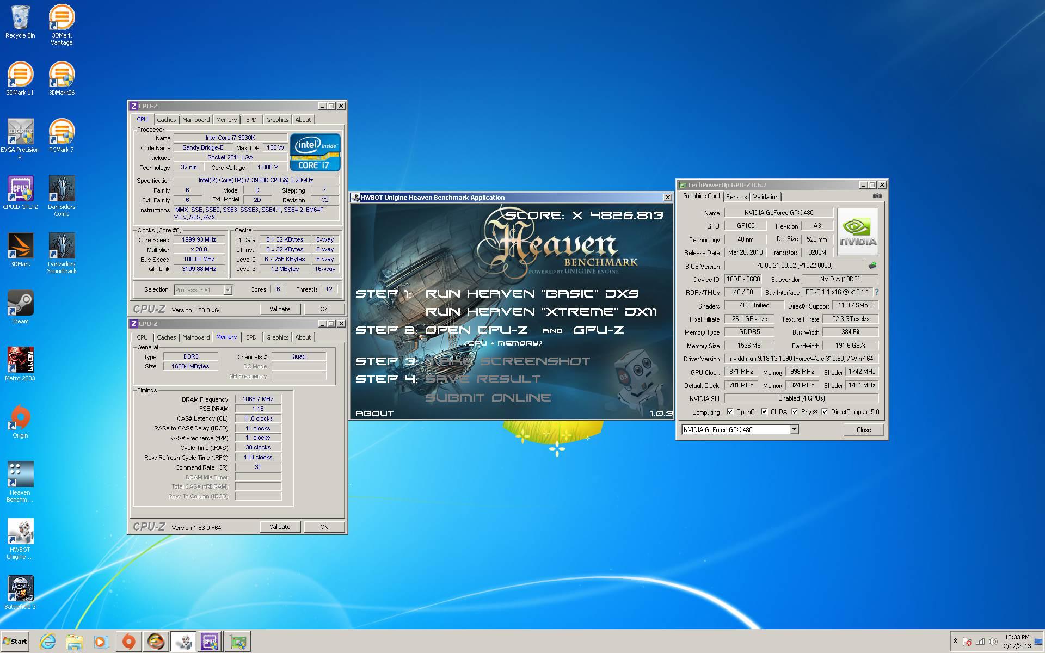Click the volume speaker icon in system tray
This screenshot has height=653, width=1045.
pyautogui.click(x=993, y=642)
